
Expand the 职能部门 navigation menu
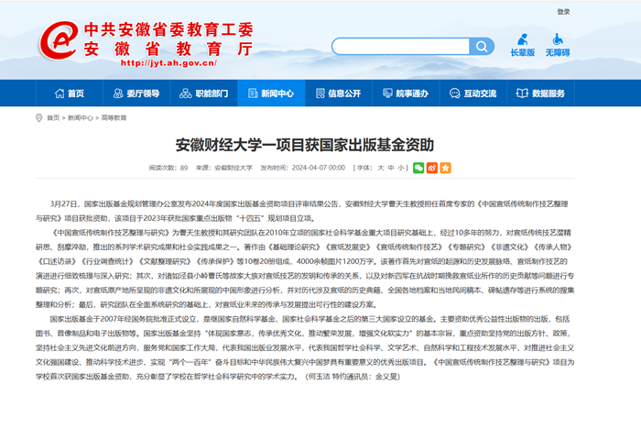[204, 93]
